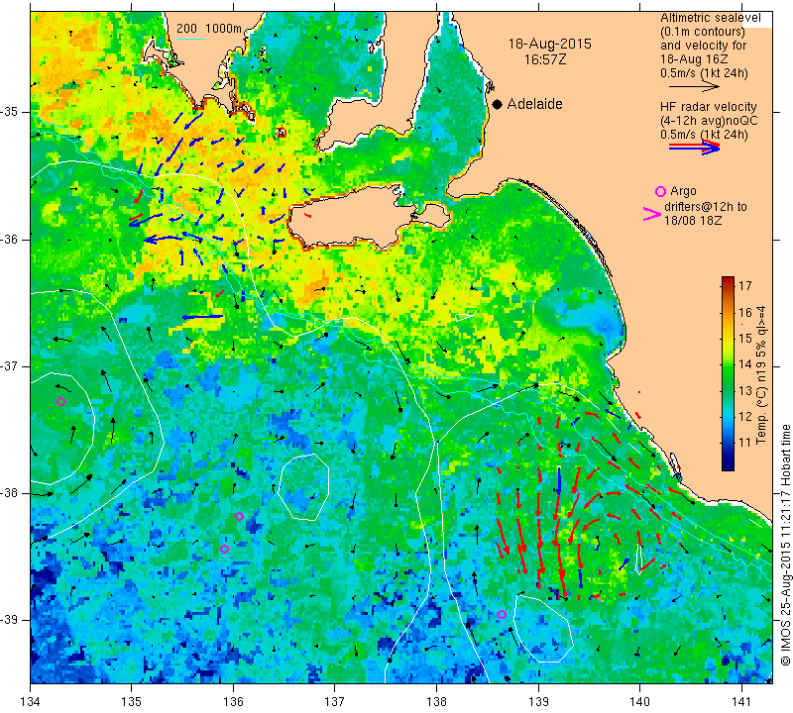Click the Adelaide city label
Image resolution: width=793 pixels, height=713 pixels.
coord(534,104)
